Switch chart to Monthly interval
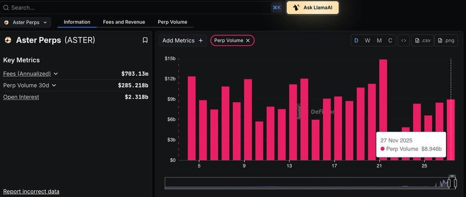466x197 pixels. (x=379, y=41)
